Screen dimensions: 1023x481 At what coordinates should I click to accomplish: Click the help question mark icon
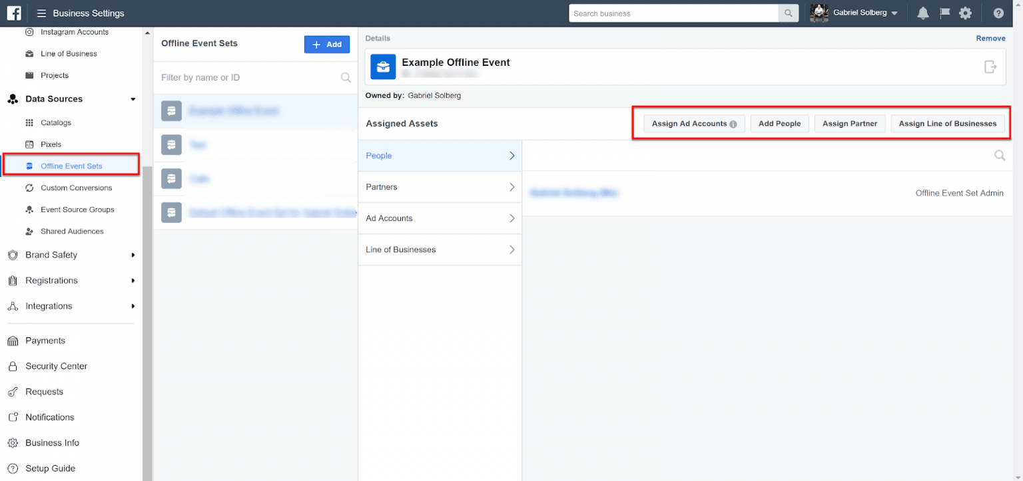tap(998, 13)
